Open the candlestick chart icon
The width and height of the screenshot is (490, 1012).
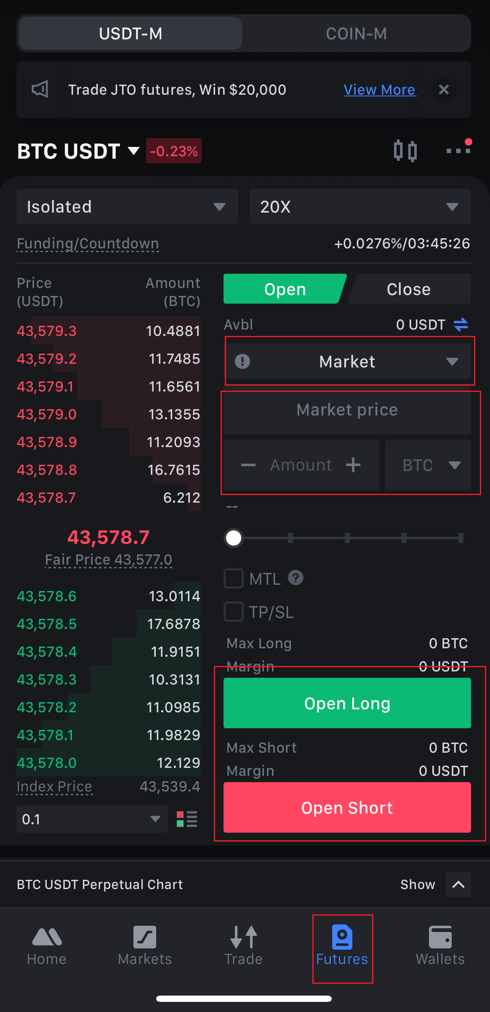[x=405, y=151]
